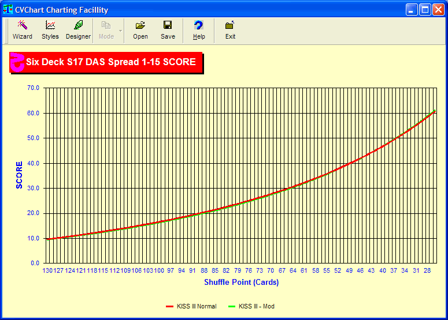Viewport: 448px width, 320px height.
Task: Select the Shuffle Point (Cards) axis label
Action: point(241,283)
